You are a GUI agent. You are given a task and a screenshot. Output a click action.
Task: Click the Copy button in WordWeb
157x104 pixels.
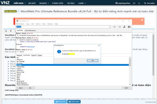(127, 88)
